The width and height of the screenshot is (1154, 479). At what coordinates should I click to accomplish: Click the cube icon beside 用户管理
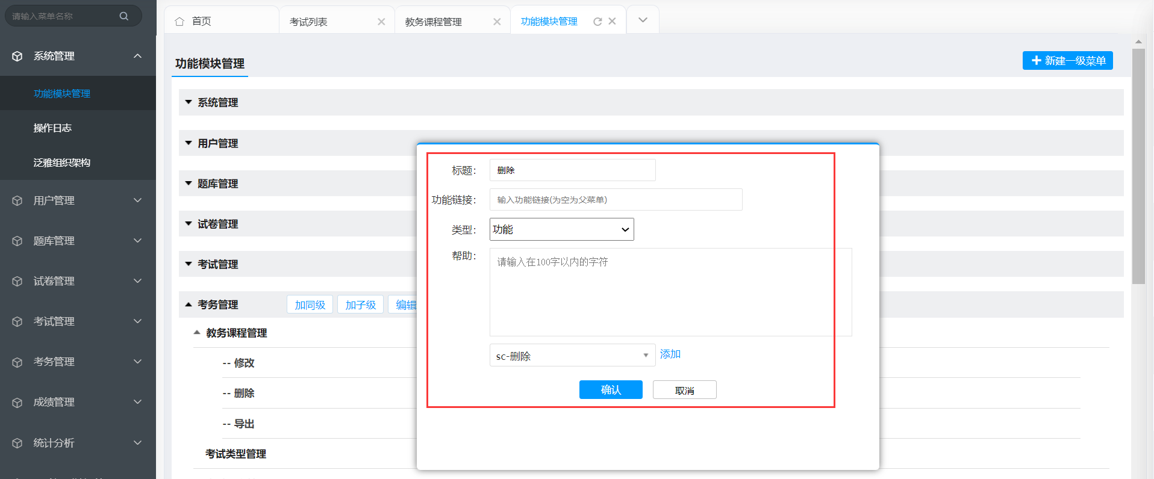17,200
